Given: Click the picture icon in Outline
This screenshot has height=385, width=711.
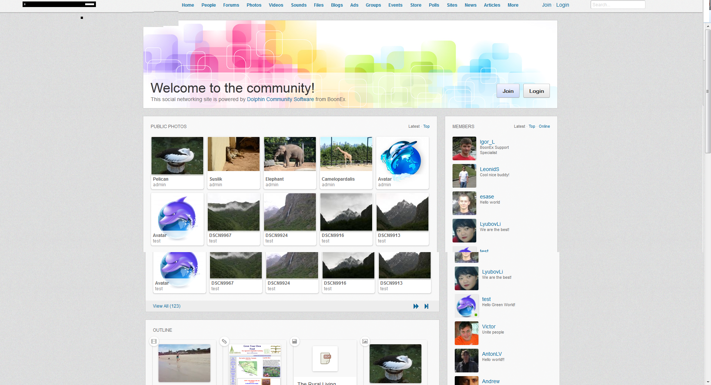Looking at the screenshot, I should [x=365, y=341].
